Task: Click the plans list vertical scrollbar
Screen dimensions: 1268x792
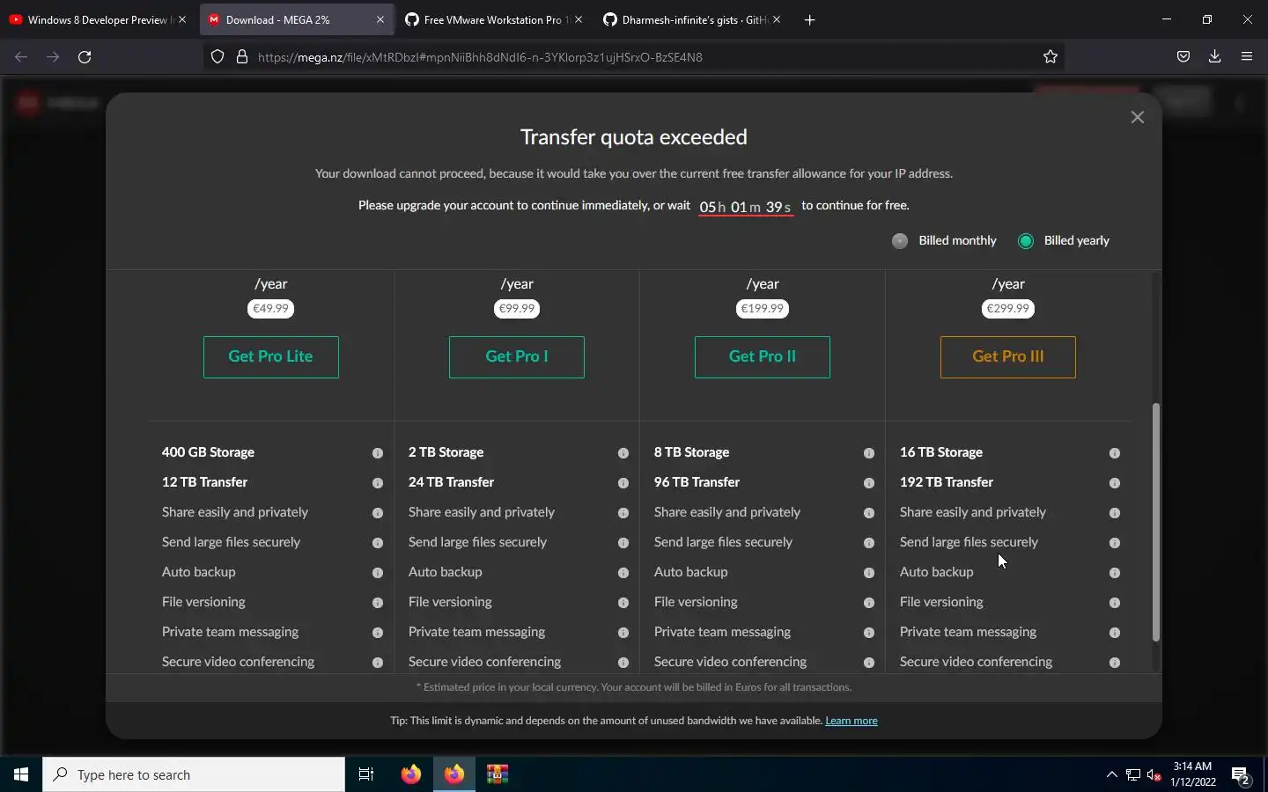Action: [1156, 523]
